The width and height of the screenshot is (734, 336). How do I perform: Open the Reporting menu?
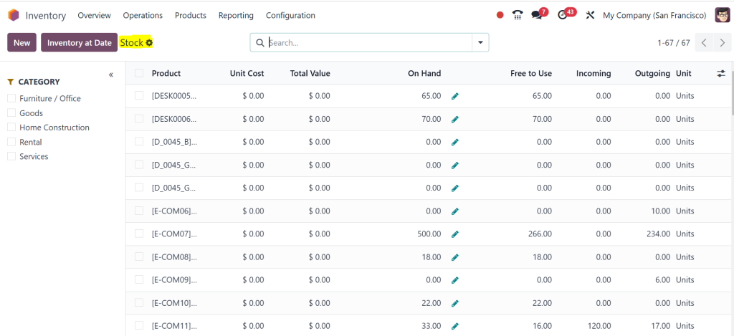click(x=236, y=16)
